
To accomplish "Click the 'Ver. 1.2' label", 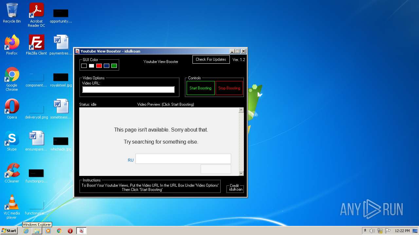I will [239, 60].
